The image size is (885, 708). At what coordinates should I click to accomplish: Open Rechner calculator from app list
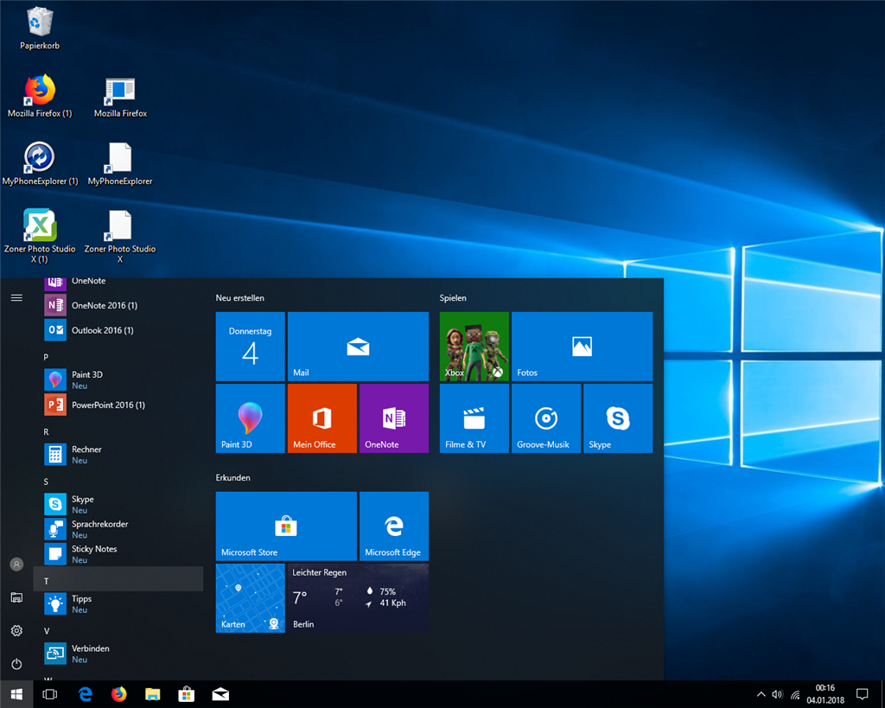(x=118, y=455)
